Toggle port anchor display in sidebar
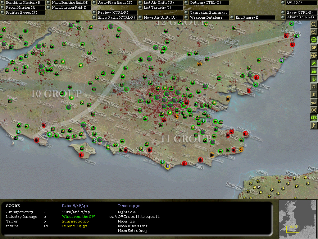 click(314, 79)
